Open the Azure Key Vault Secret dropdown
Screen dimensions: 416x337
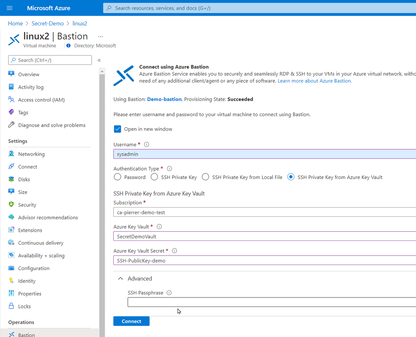pos(264,260)
